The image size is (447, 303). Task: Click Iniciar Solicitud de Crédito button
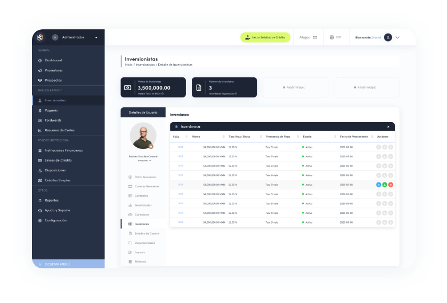tap(265, 37)
